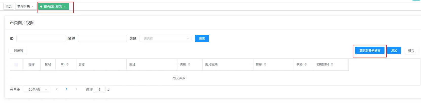
Task: Sort table by 类别 column
Action: pyautogui.click(x=189, y=65)
